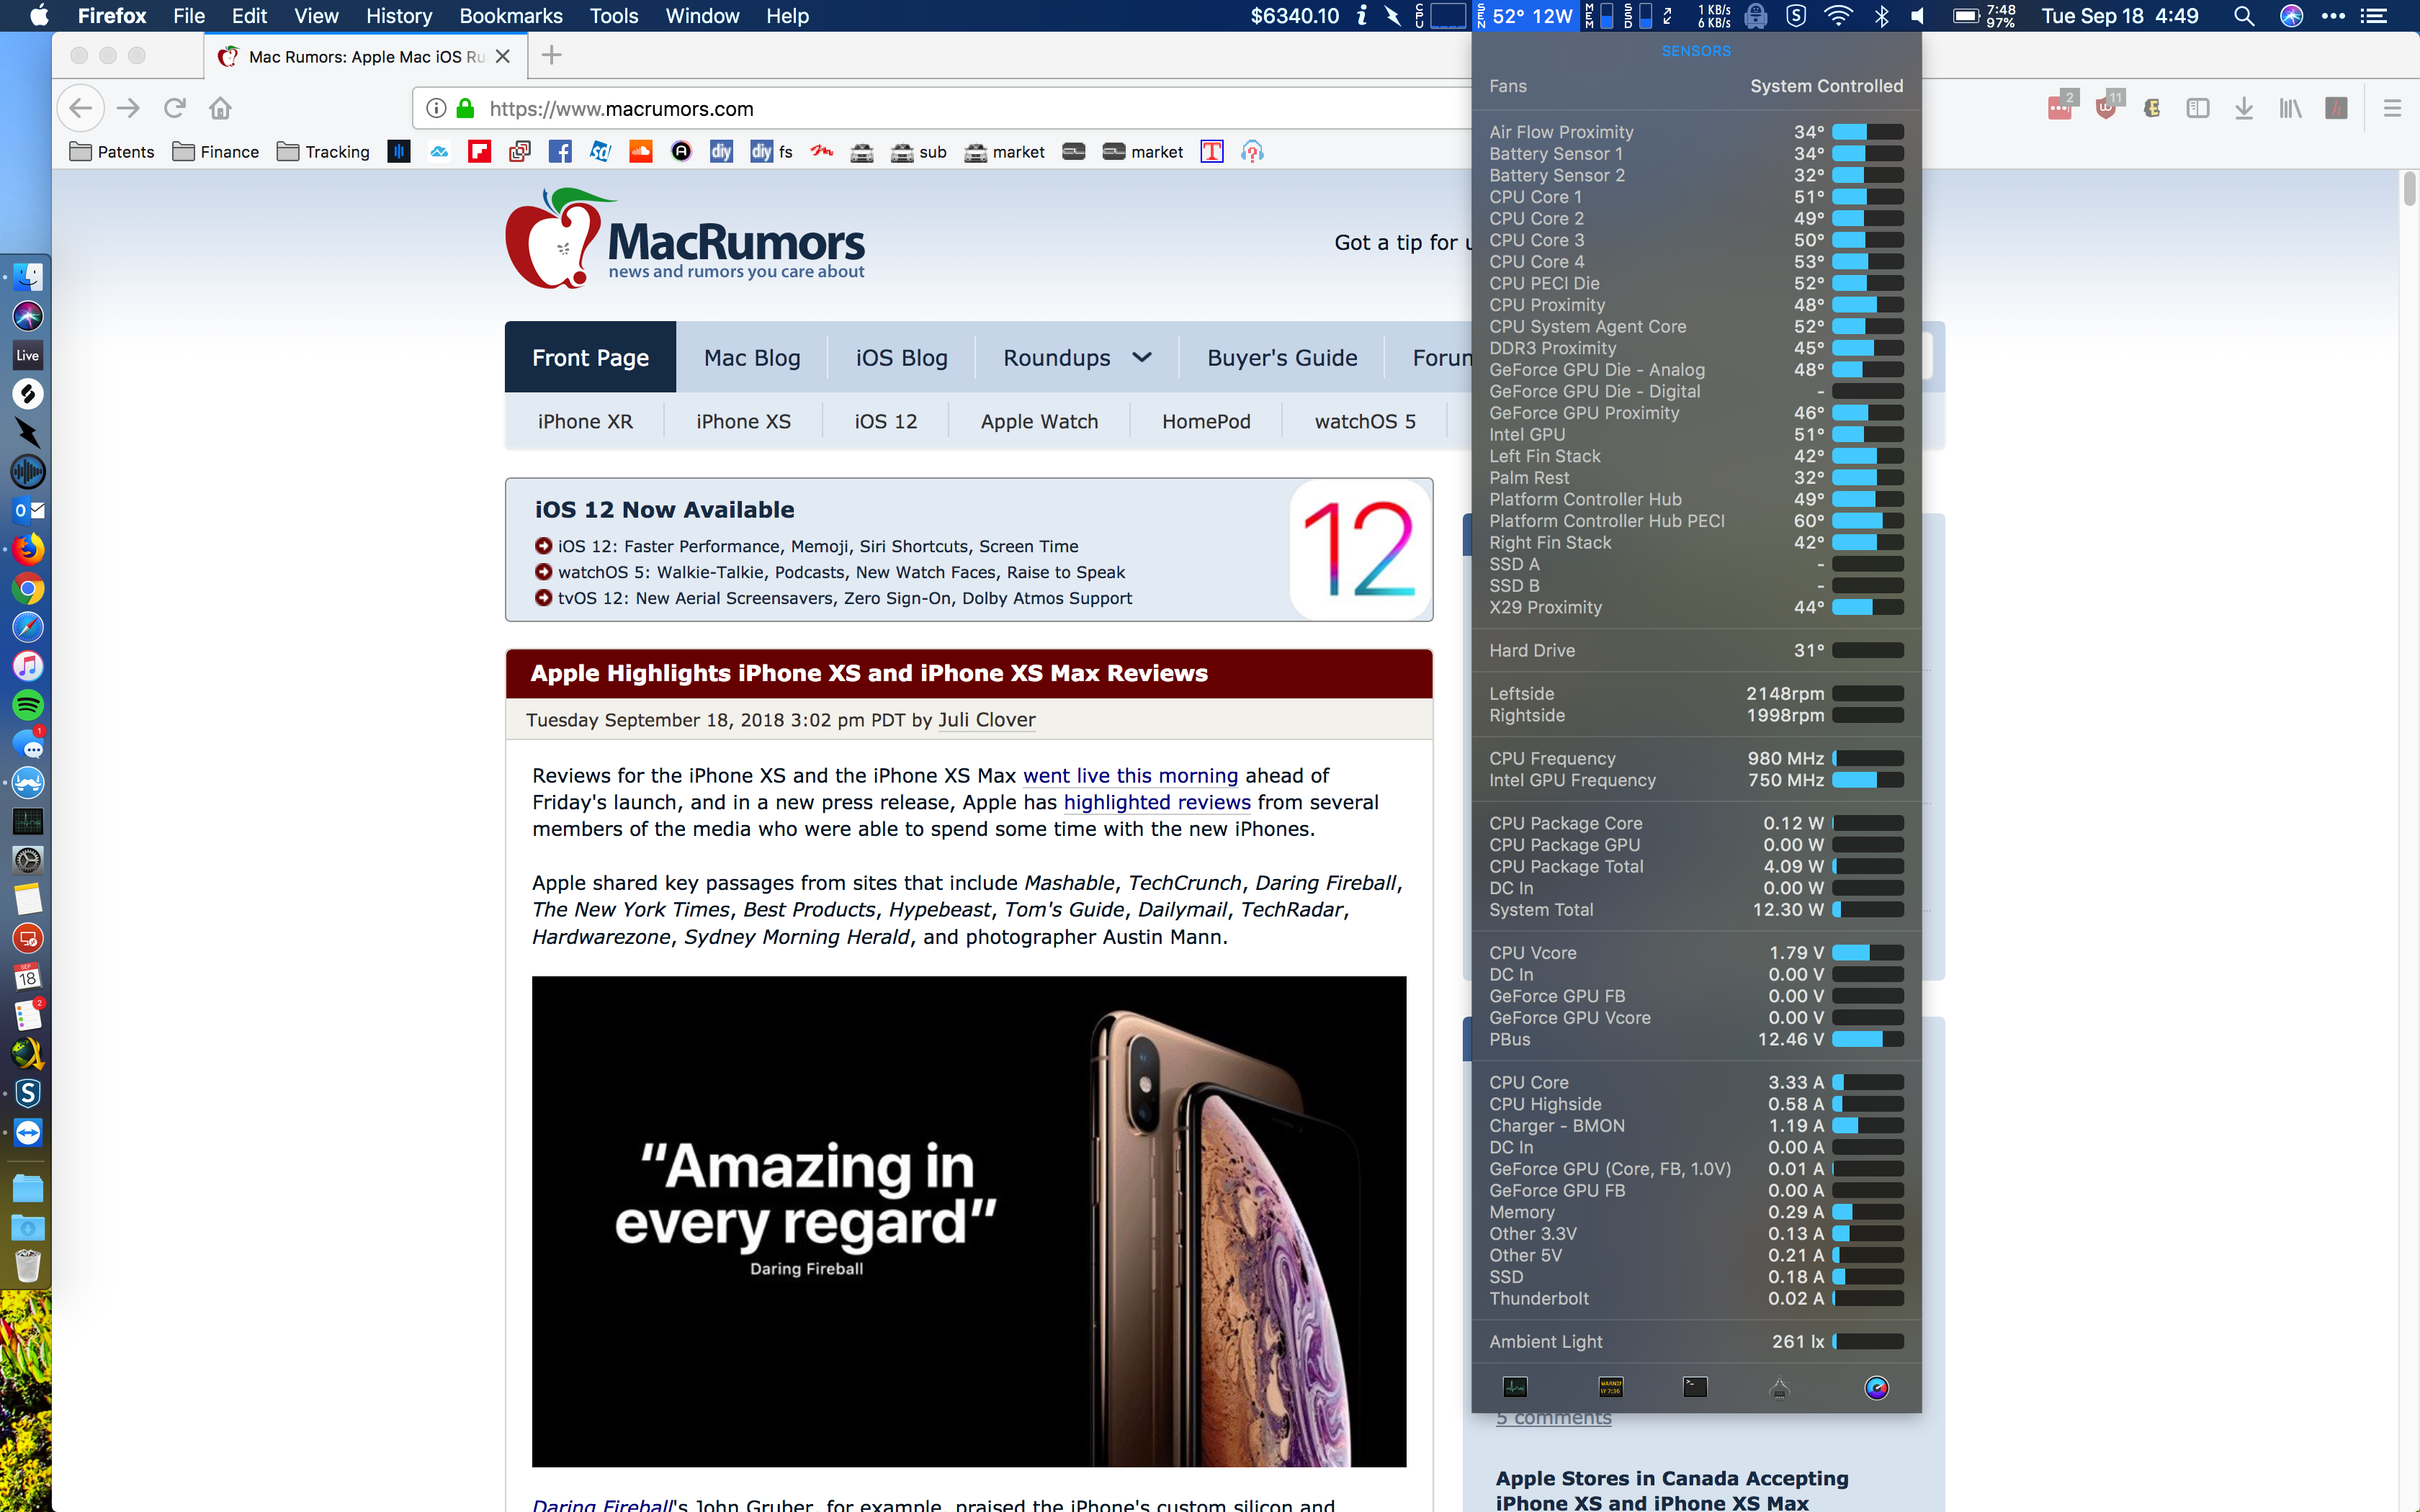Launch Terminal from the sensors panel footer

[x=1695, y=1387]
